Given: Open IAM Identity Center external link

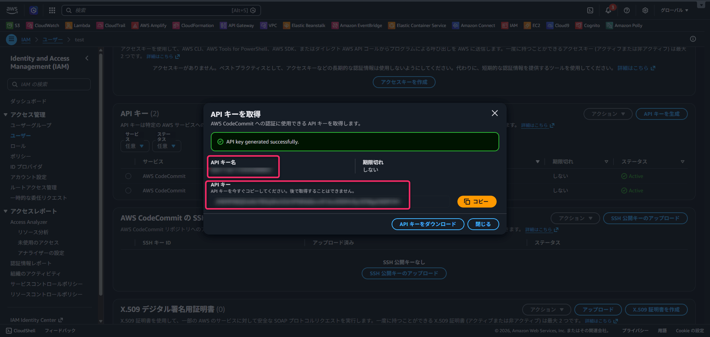Looking at the screenshot, I should (x=37, y=320).
